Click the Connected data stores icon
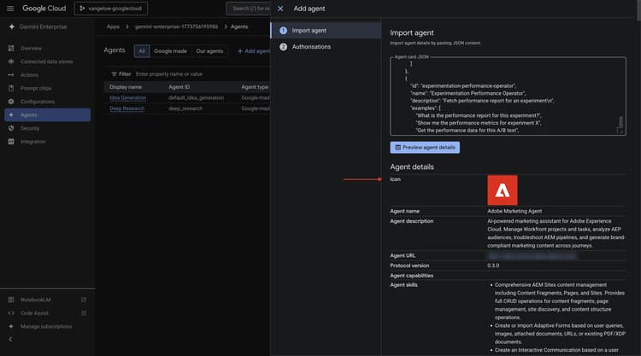The width and height of the screenshot is (641, 356). pyautogui.click(x=11, y=61)
